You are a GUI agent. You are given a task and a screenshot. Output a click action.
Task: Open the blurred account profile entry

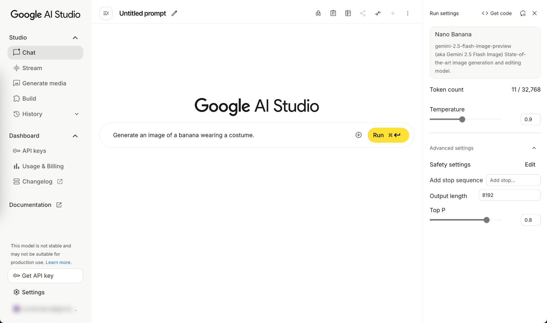[44, 309]
